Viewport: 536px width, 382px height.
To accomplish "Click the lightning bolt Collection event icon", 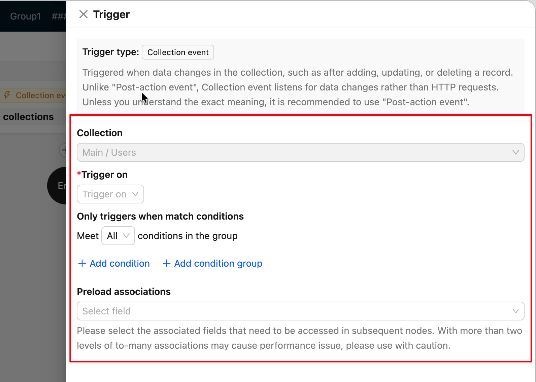I will click(x=7, y=95).
